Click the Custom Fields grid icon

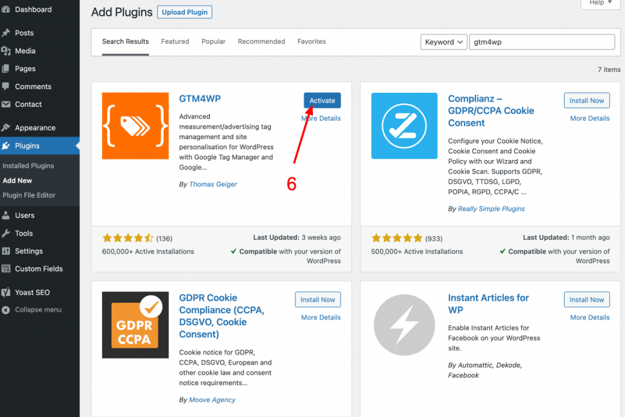pos(5,269)
